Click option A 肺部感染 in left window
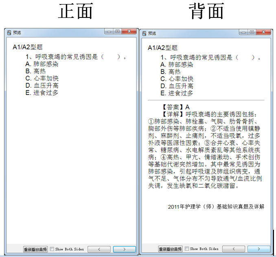The image size is (276, 257). 42,64
